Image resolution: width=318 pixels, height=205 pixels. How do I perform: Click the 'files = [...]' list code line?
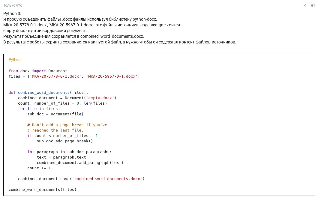[x=74, y=76]
